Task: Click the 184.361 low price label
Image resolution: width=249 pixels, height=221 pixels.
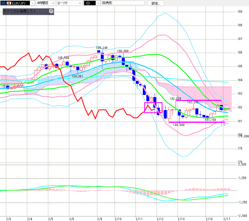Action: pos(77,76)
